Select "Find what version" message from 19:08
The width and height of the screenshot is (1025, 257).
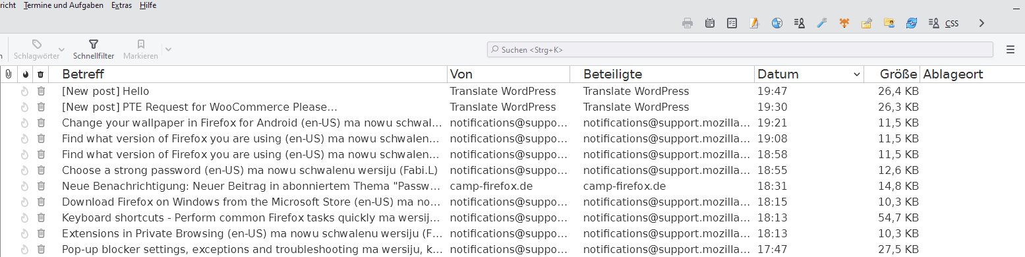250,138
